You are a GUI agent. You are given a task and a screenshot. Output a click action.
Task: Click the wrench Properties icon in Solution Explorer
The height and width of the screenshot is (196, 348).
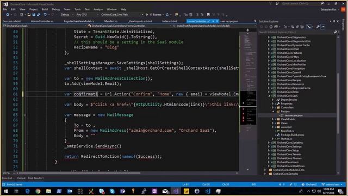point(318,27)
